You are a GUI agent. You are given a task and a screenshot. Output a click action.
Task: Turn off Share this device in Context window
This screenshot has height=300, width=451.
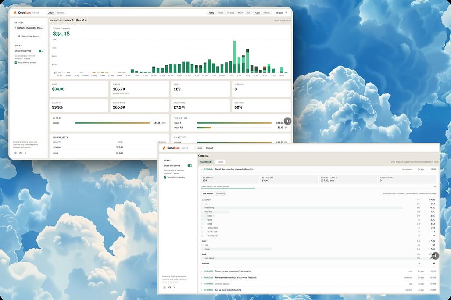click(190, 166)
